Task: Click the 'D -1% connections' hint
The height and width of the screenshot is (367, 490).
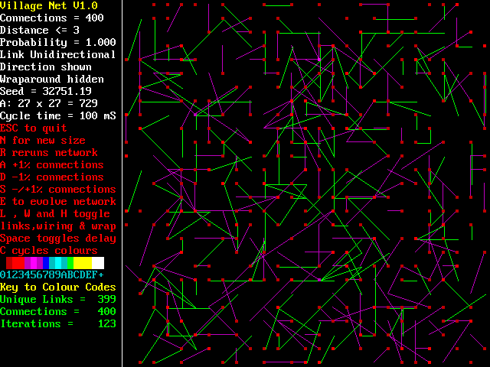Action: 52,177
